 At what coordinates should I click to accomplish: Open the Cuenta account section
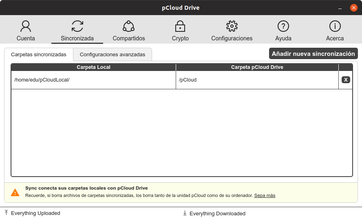click(x=26, y=31)
